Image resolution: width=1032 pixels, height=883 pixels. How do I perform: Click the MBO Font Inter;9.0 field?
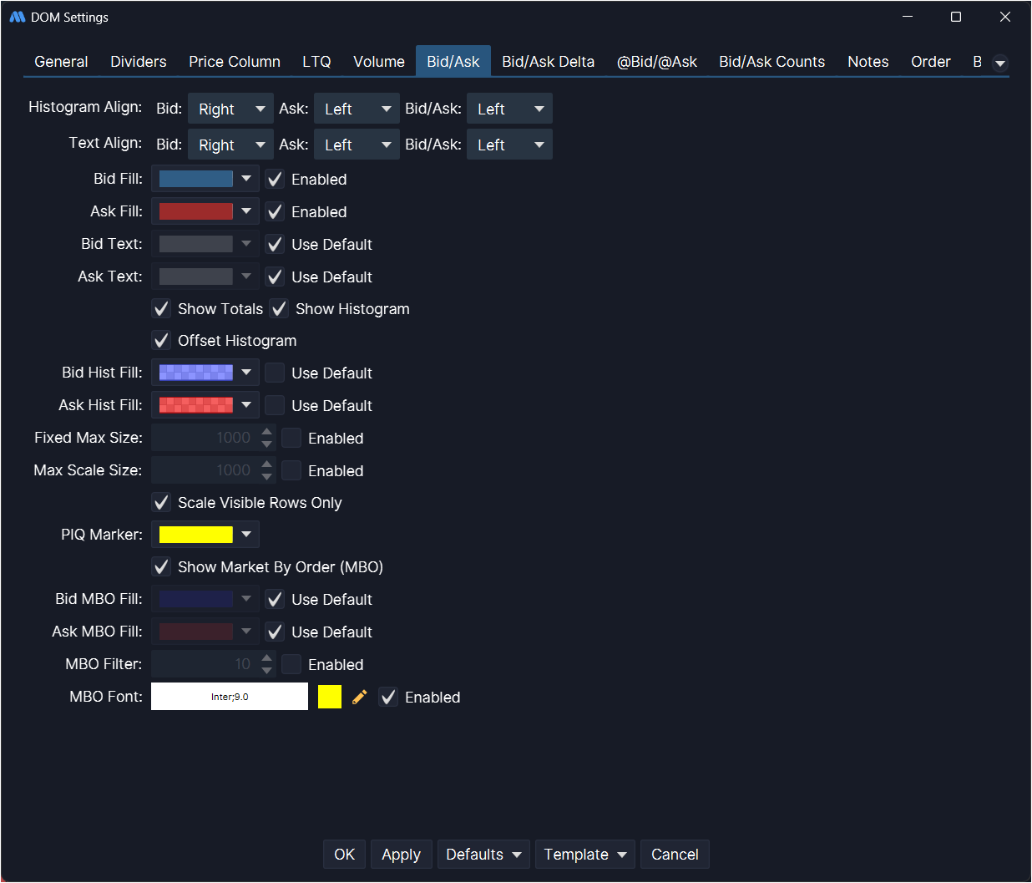click(230, 697)
